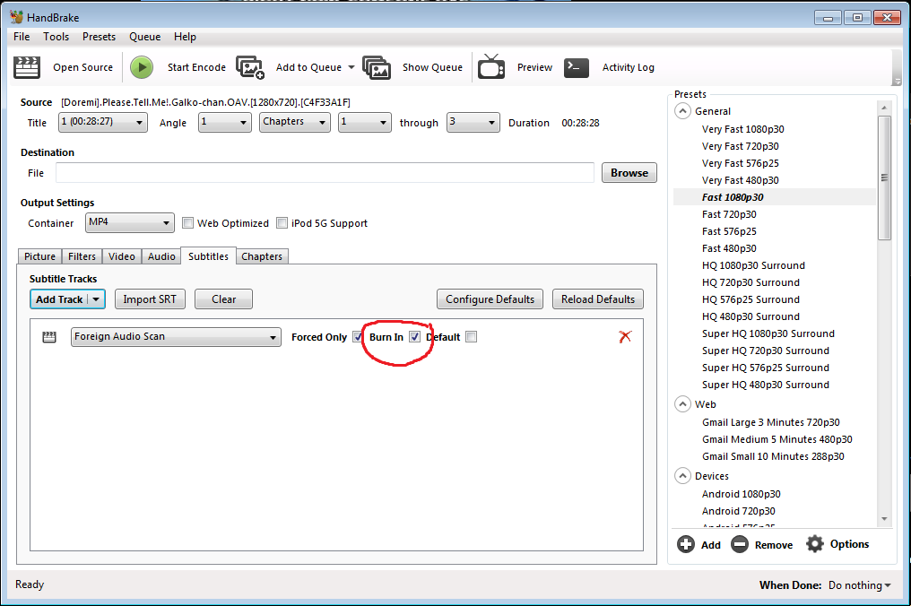The height and width of the screenshot is (606, 911).
Task: Enable the Default subtitle checkbox
Action: 472,337
